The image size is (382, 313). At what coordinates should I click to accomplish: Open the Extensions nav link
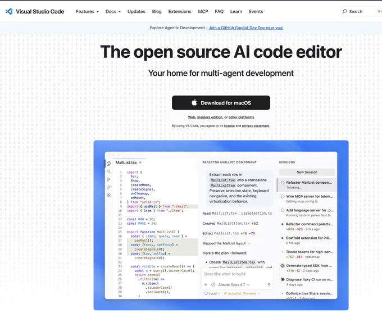180,11
